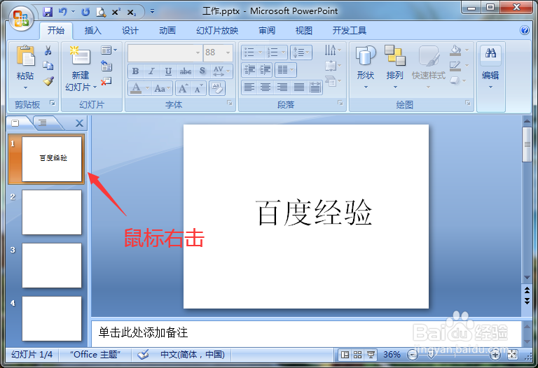Delete the current slide

coord(106,81)
